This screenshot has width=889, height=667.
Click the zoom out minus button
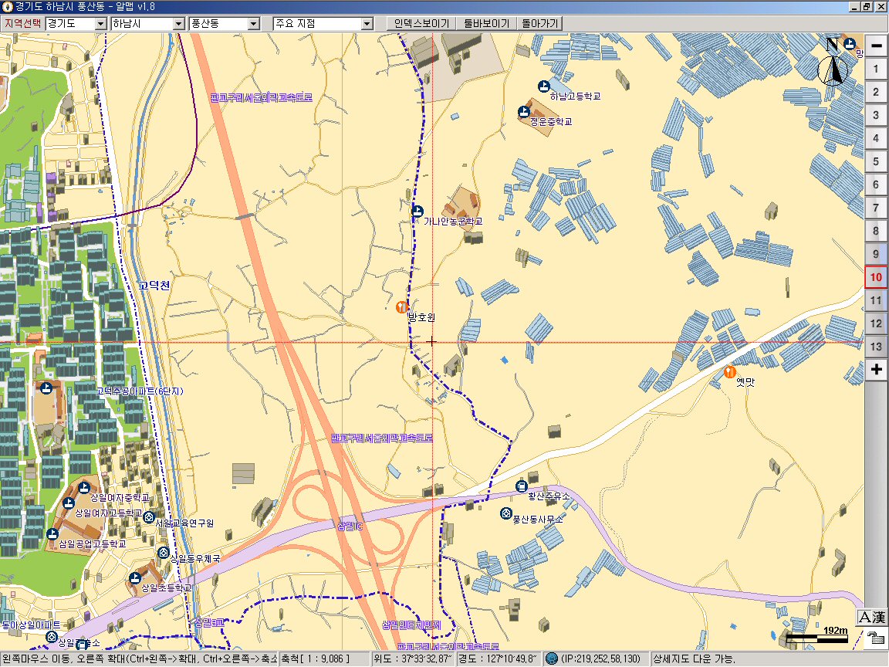pyautogui.click(x=876, y=46)
